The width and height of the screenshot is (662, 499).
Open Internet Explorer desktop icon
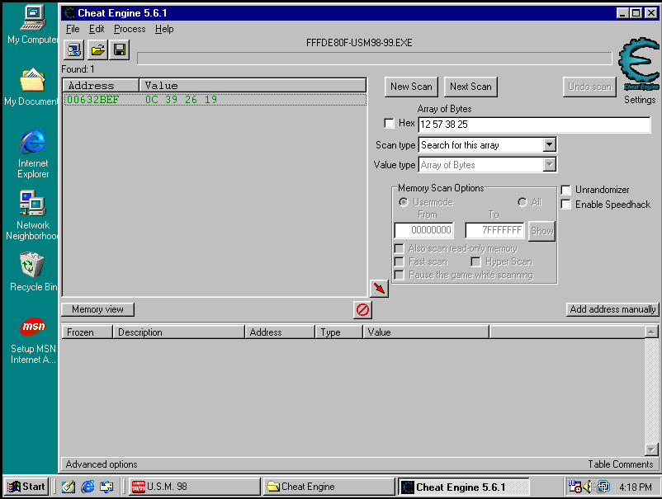click(x=33, y=154)
